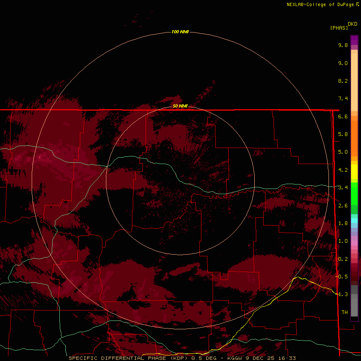The height and width of the screenshot is (361, 361).
Task: Click the 5.0 scale value
Action: pyautogui.click(x=343, y=152)
